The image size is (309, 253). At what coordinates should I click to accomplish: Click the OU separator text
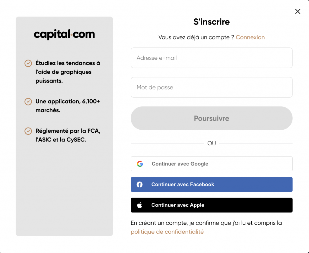click(x=212, y=143)
